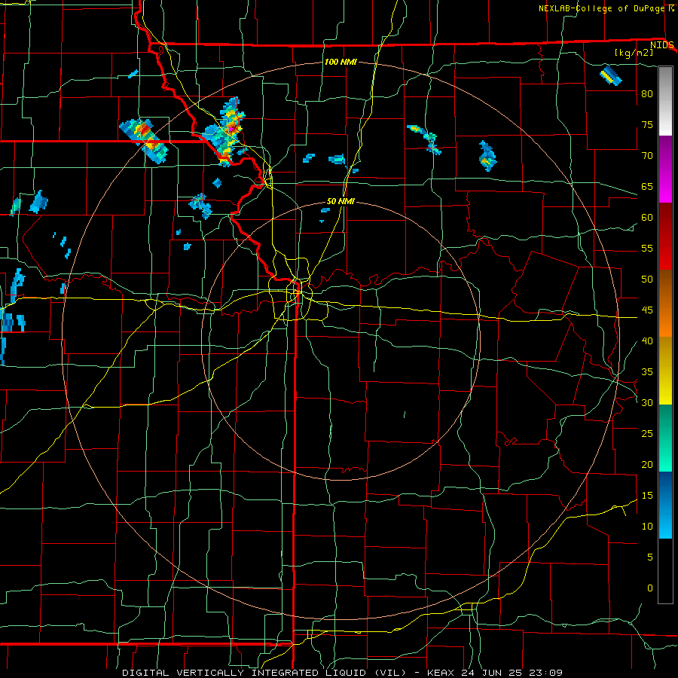Click the scale value 65

click(647, 186)
